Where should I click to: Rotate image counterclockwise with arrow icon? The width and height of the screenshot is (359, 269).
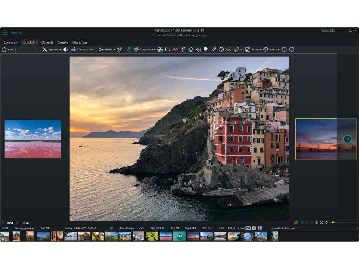coord(284,50)
